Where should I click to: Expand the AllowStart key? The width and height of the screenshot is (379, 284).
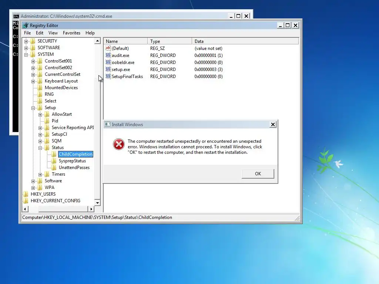click(40, 115)
